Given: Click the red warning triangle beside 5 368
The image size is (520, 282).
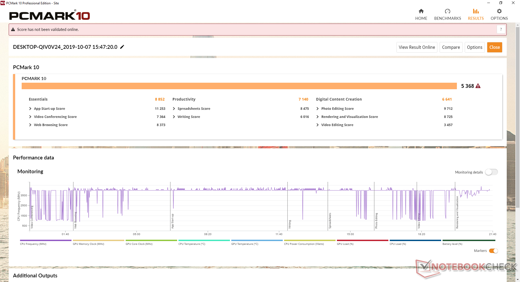Looking at the screenshot, I should pos(478,86).
